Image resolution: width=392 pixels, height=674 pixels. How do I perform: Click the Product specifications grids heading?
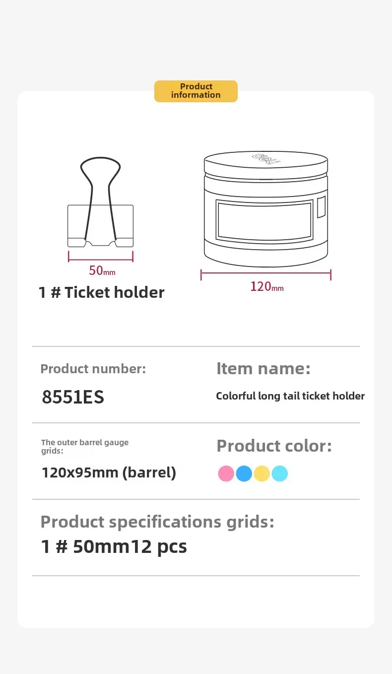157,522
